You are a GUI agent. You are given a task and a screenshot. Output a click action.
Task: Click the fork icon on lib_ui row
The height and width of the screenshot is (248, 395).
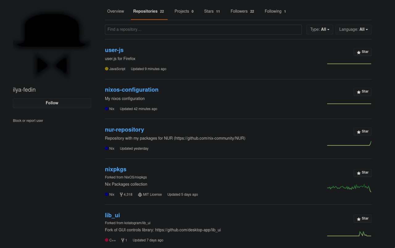[x=123, y=240]
